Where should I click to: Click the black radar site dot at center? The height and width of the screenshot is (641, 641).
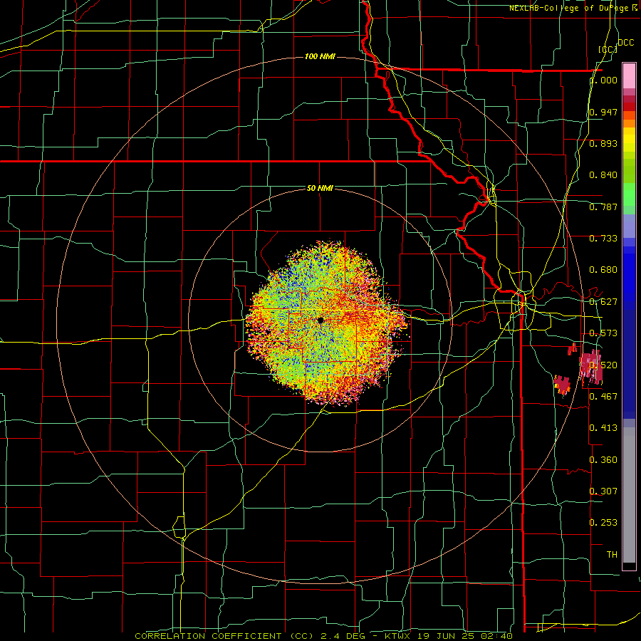[x=320, y=320]
